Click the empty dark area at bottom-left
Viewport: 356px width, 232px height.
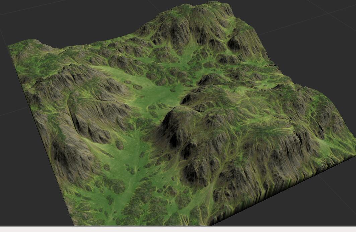27,194
